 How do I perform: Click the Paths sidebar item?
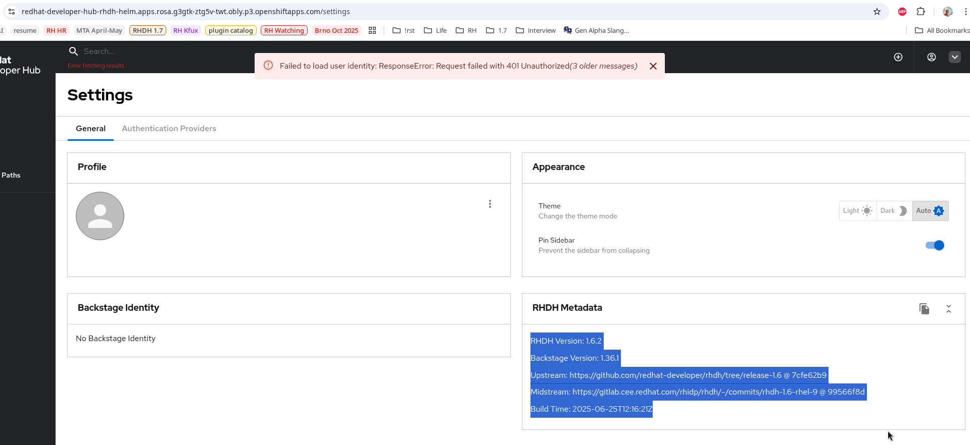[11, 175]
